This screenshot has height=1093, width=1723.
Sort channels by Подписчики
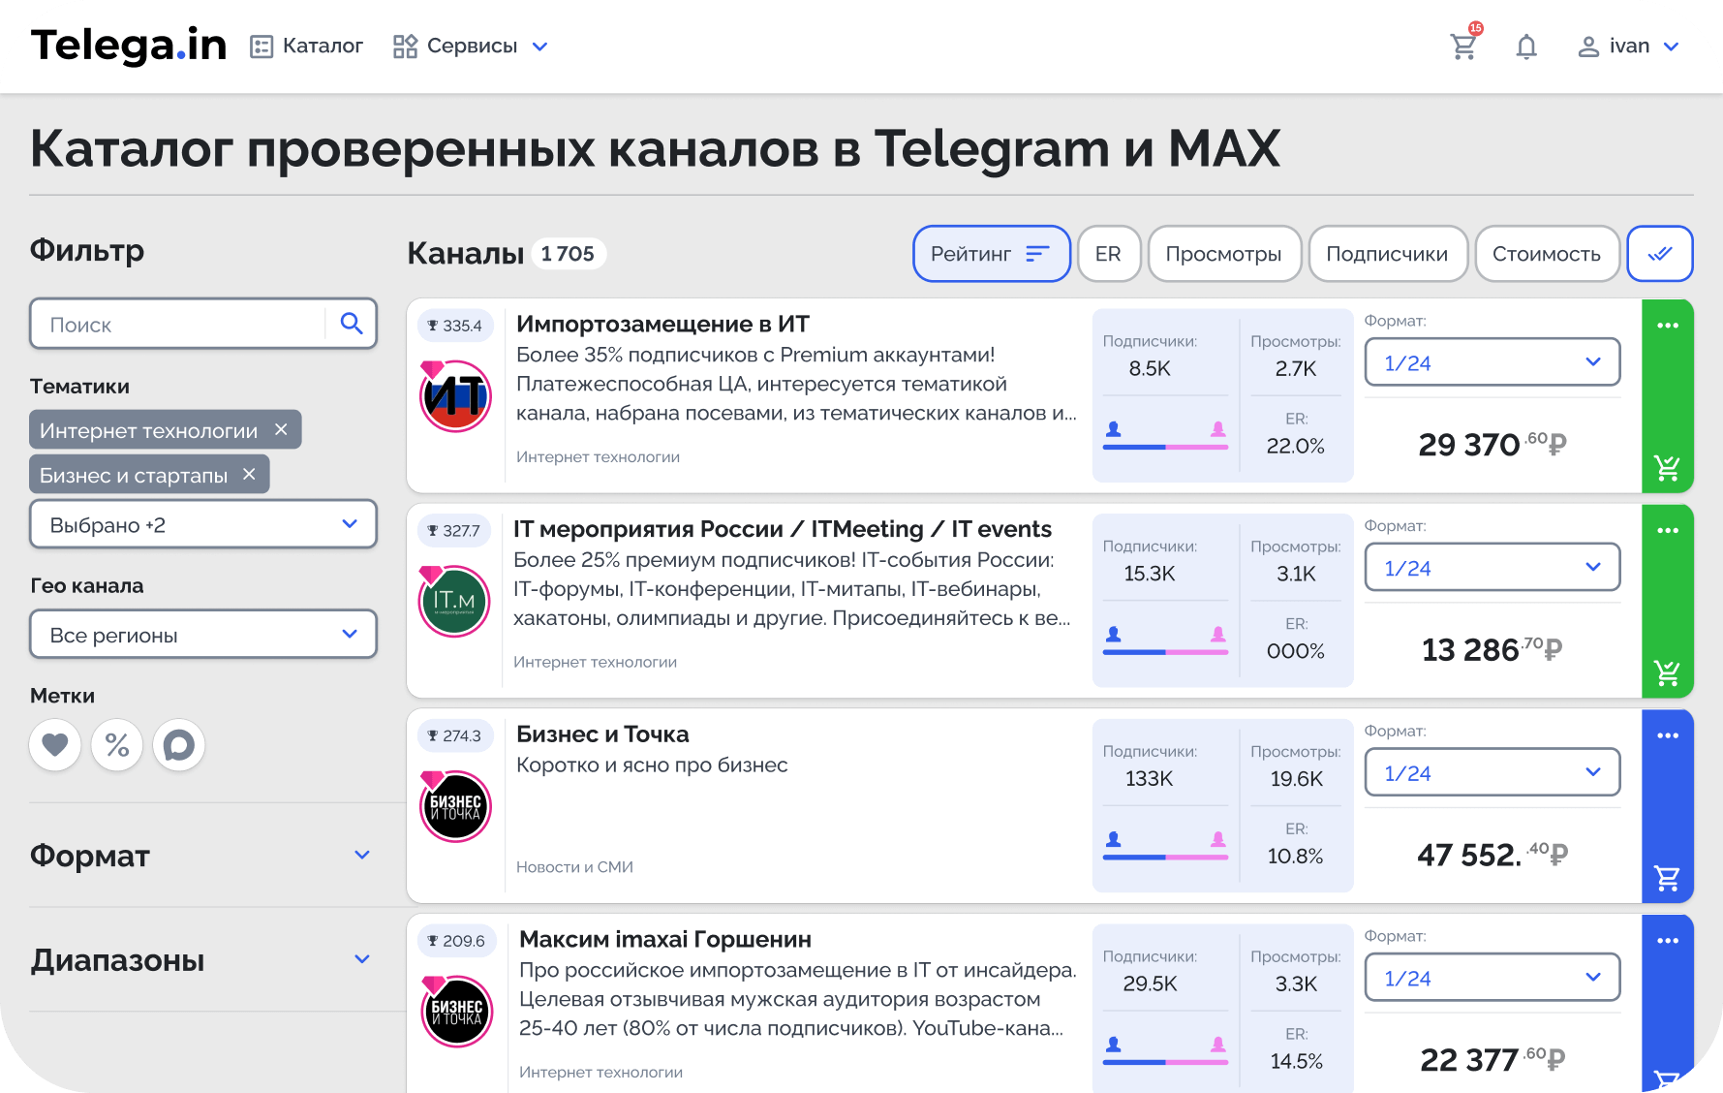(x=1388, y=254)
